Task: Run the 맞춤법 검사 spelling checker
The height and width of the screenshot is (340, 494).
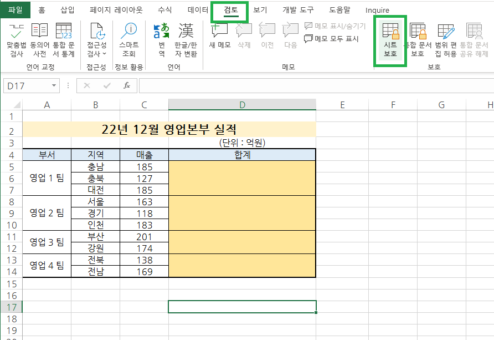Action: click(16, 38)
